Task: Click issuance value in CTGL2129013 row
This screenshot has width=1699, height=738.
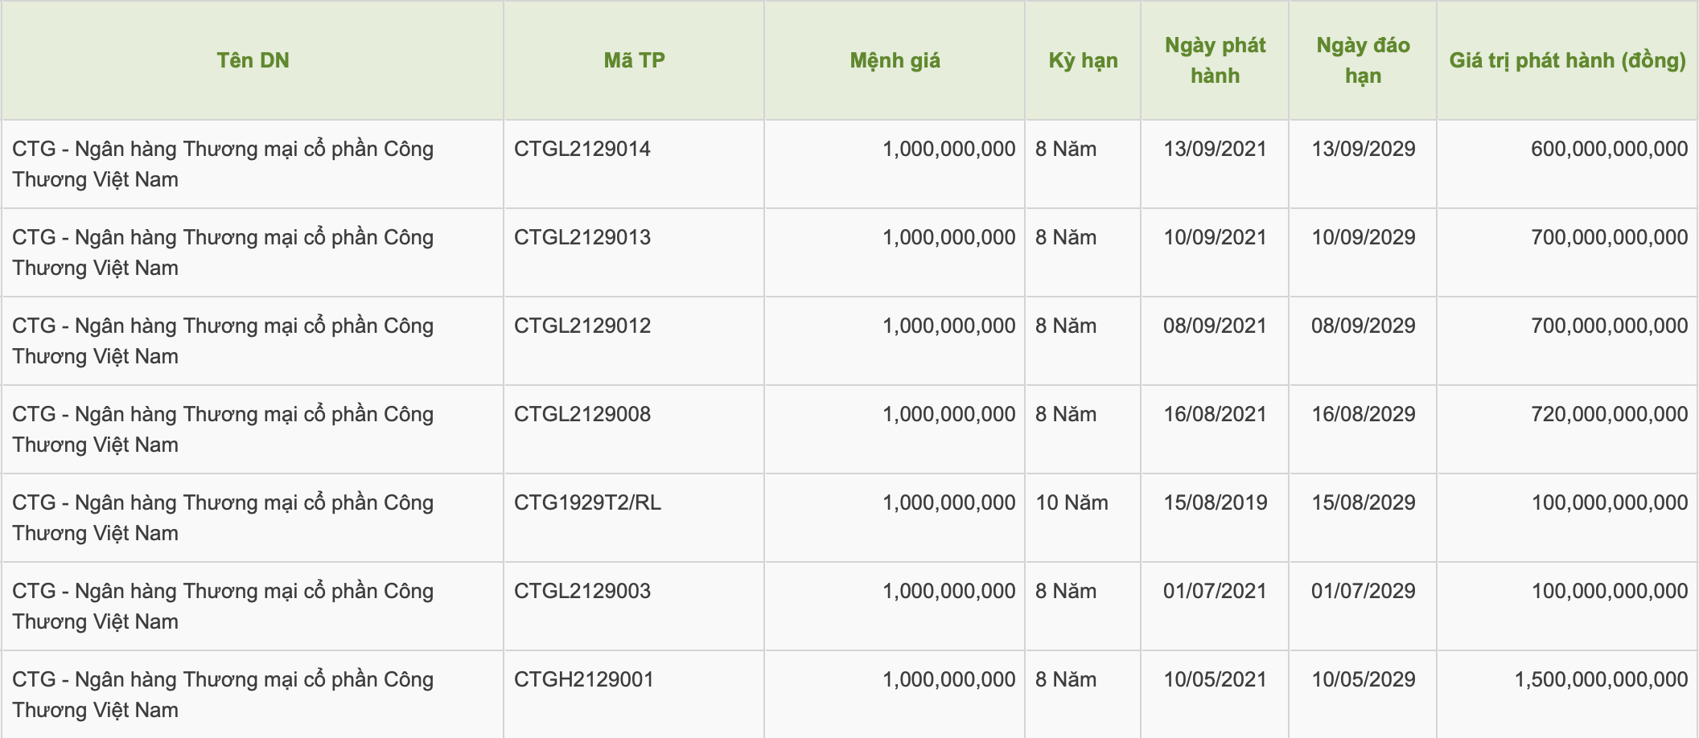Action: click(1609, 237)
